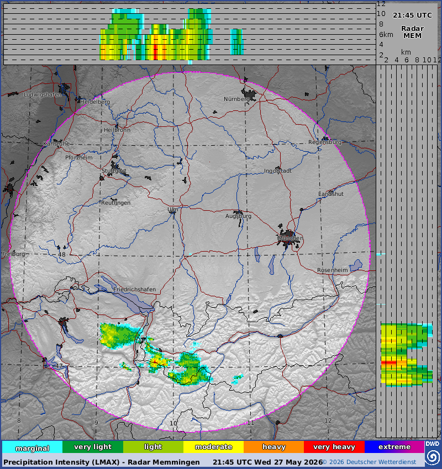442x469 pixels.
Task: Click the Friedrichshafen label near the lake
Action: pos(135,289)
